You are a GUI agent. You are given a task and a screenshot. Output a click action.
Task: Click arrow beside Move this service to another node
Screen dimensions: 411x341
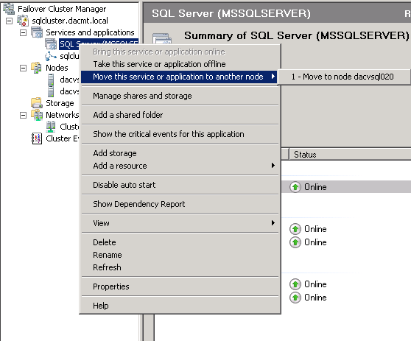point(273,77)
